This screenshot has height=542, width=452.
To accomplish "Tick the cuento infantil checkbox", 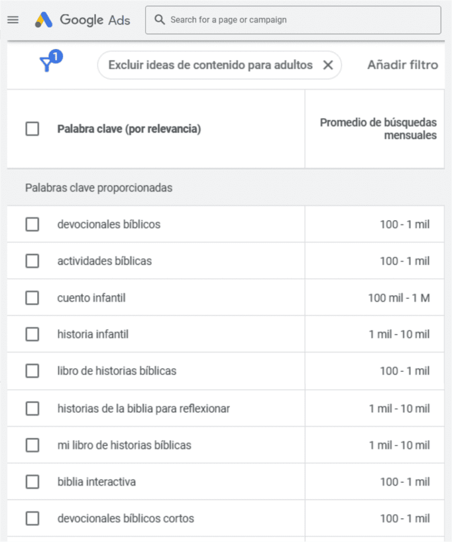I will (x=32, y=298).
